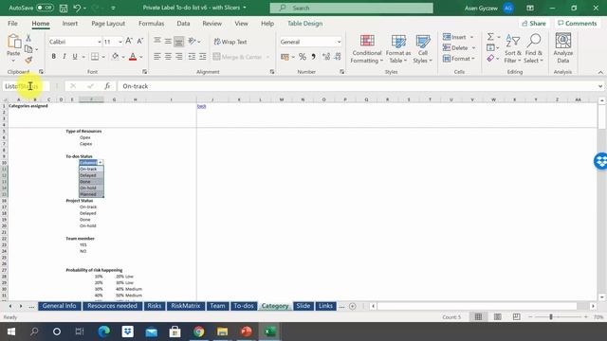
Task: Switch to Normal view in status bar
Action: pyautogui.click(x=478, y=317)
